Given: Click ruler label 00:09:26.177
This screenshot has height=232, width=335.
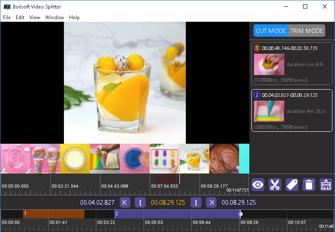Looking at the screenshot, I should click(x=214, y=186).
